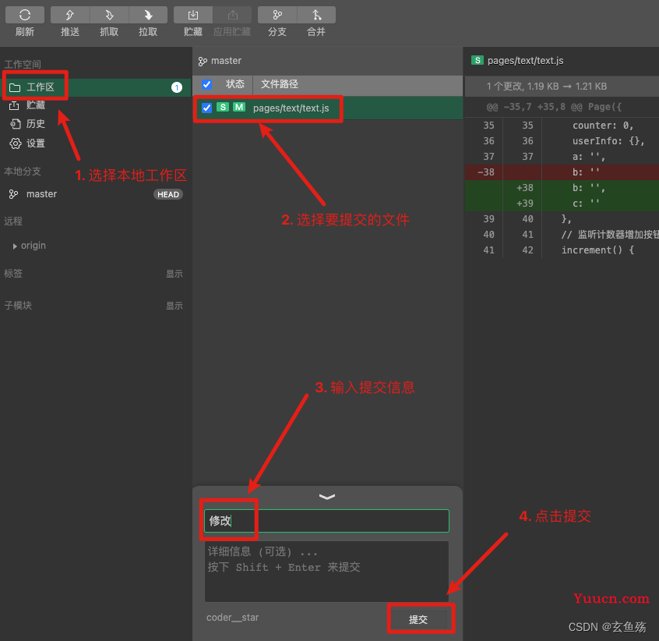This screenshot has height=641, width=659.
Task: Click the 详细信息 description text area
Action: coord(326,571)
